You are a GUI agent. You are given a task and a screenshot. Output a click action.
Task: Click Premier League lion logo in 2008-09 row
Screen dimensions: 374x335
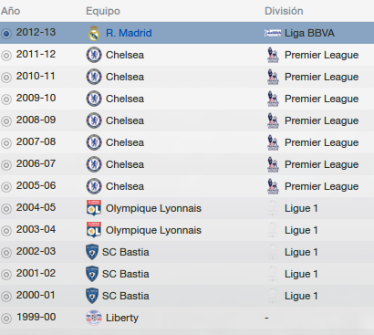[273, 120]
